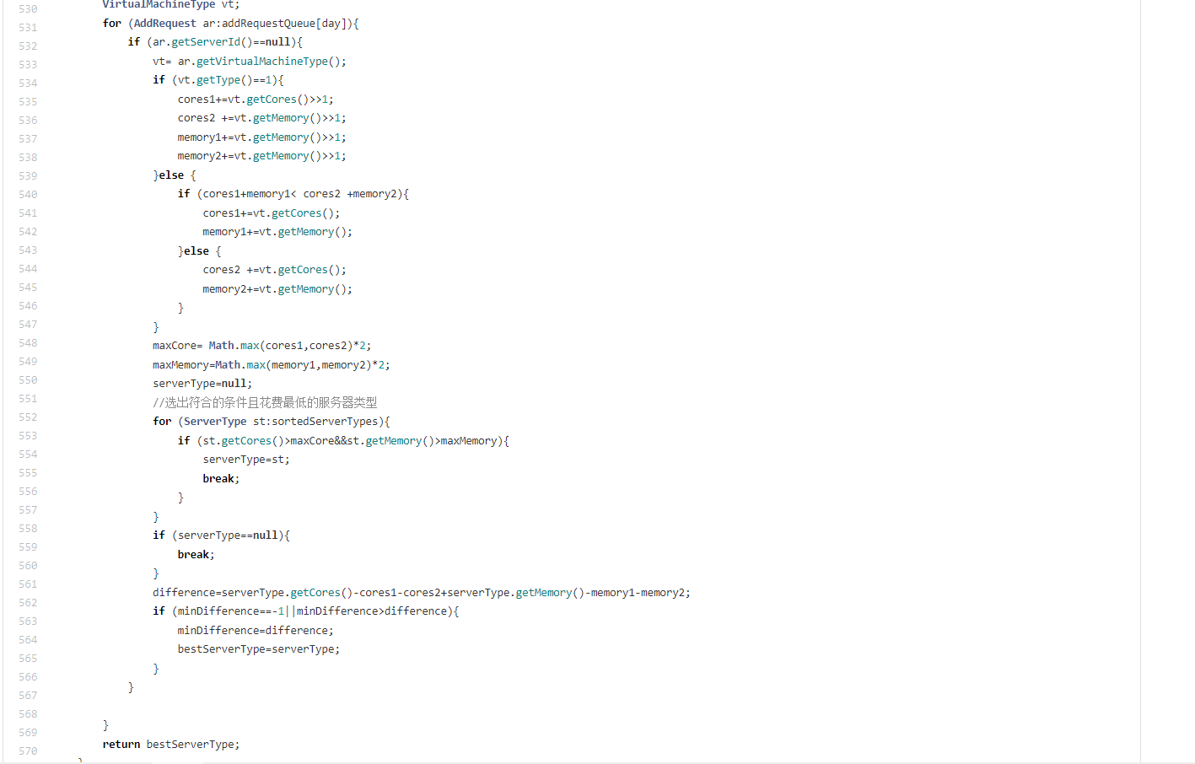Click line number 570 in the gutter
The height and width of the screenshot is (764, 1195).
point(28,751)
